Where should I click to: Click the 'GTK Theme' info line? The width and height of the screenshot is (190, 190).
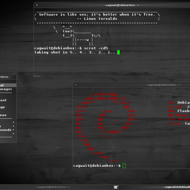[x=179, y=119]
